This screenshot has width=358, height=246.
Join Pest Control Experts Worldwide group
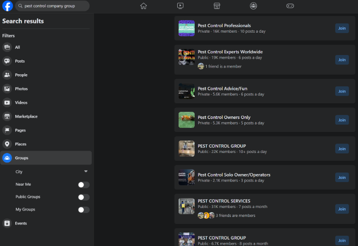point(342,60)
